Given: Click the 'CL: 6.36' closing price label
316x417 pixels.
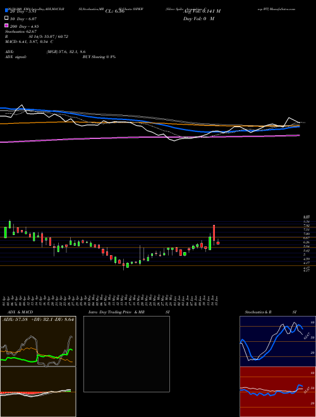Looking at the screenshot, I should (115, 11).
